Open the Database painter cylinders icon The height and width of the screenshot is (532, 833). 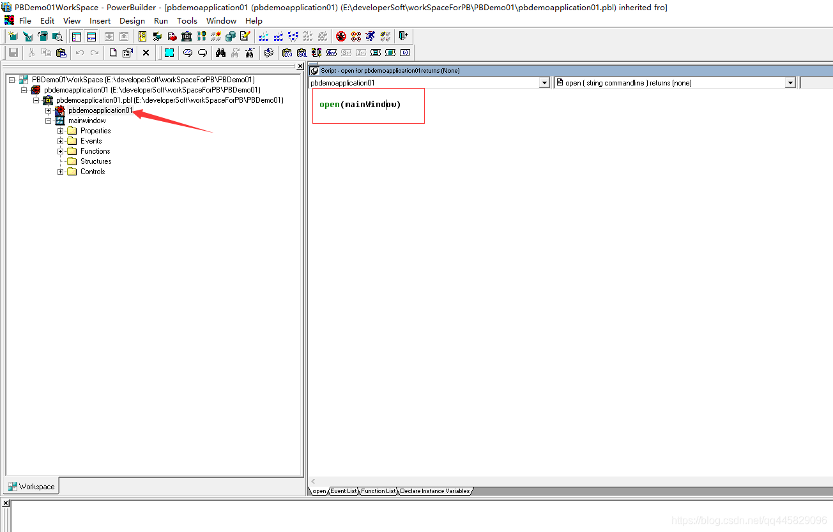coord(231,36)
